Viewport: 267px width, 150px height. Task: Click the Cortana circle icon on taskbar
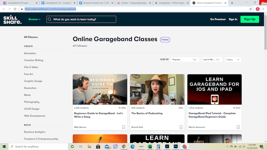coord(72,147)
